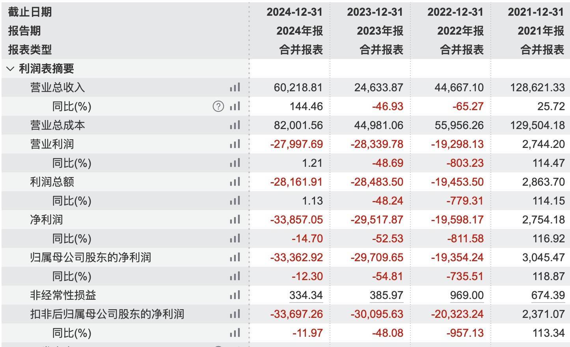
Task: Open chart for 归属母公司股东的净利润
Action: (x=235, y=257)
